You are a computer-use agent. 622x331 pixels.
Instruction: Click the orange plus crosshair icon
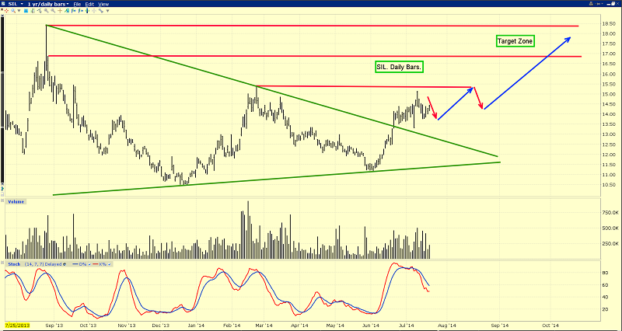pyautogui.click(x=60, y=11)
